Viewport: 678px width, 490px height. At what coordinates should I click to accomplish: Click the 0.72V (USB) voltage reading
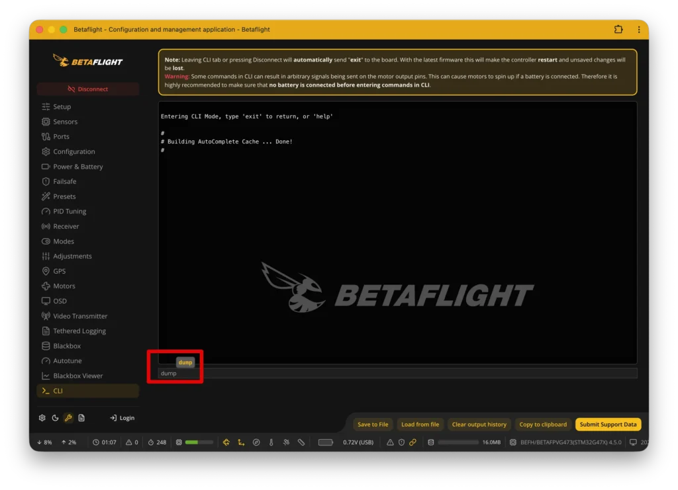[x=358, y=442]
